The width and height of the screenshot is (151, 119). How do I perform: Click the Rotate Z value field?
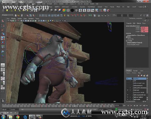point(144,31)
